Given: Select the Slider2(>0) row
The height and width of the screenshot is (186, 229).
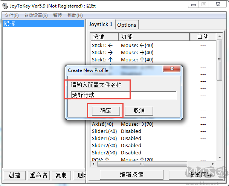Looking at the screenshot, I should pyautogui.click(x=153, y=153).
